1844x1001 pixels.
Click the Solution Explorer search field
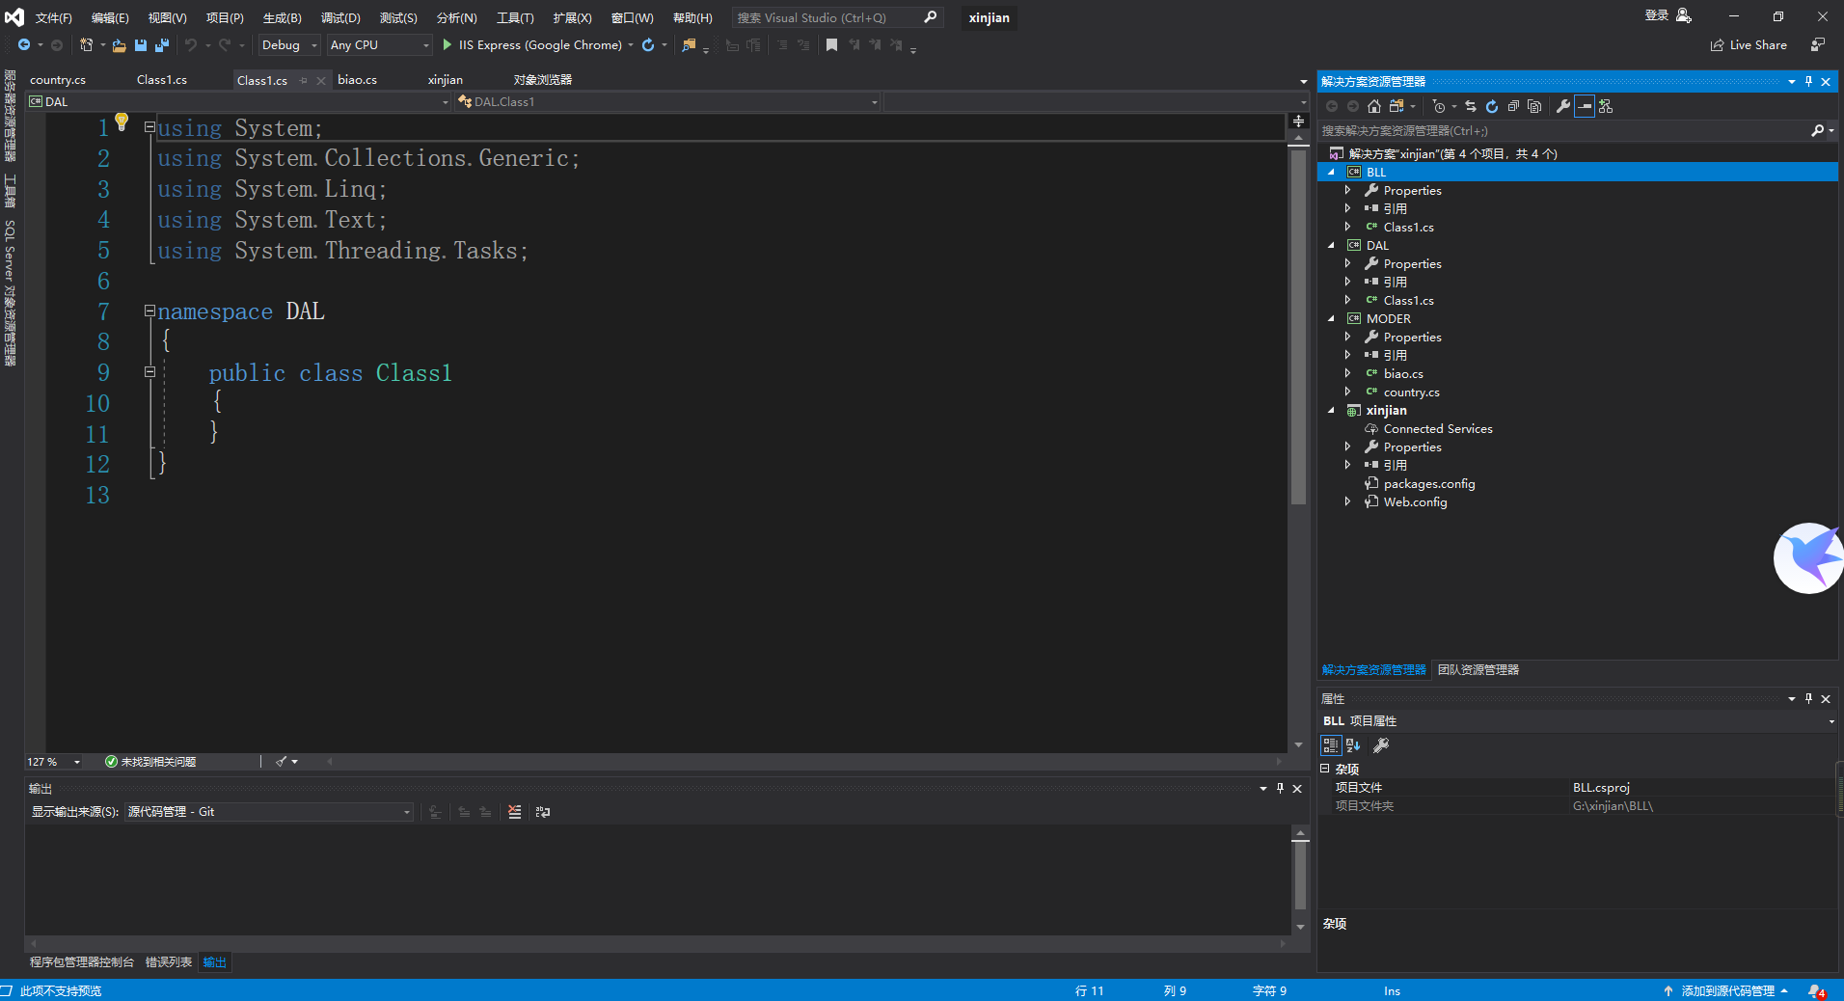click(1562, 131)
